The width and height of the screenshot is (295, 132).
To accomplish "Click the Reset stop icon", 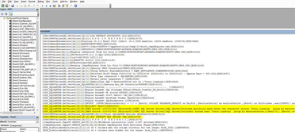I will click(50, 6).
